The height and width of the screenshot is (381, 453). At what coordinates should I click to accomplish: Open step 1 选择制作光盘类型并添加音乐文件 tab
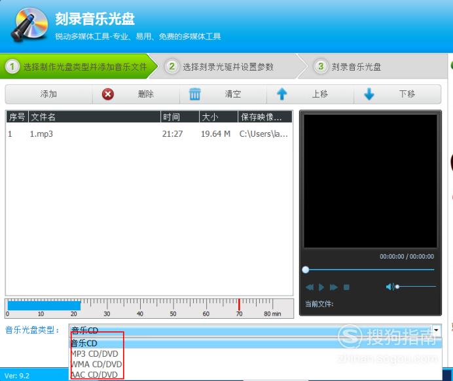[78, 67]
